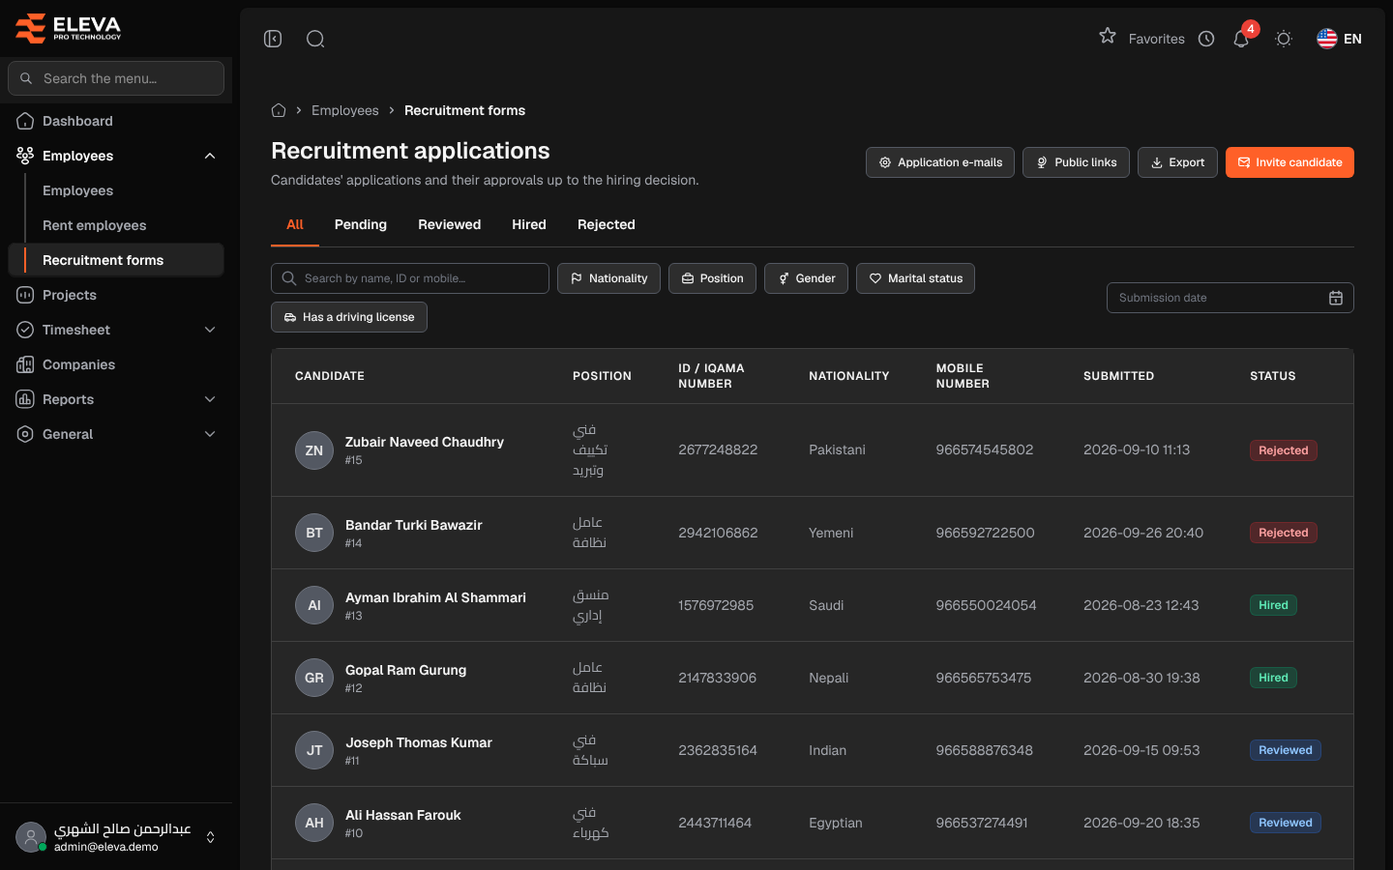This screenshot has width=1393, height=870.
Task: Open calendar icon in Submission date
Action: click(1336, 298)
